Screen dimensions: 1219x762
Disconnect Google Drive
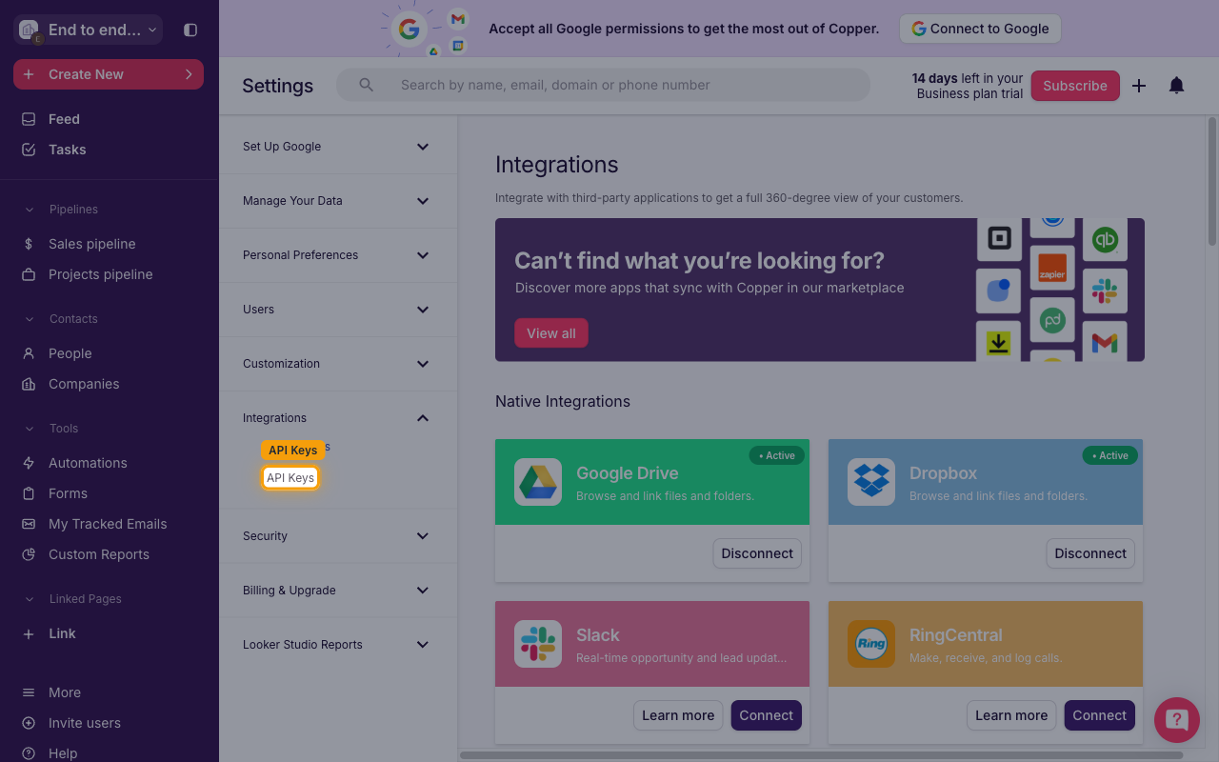click(x=757, y=553)
